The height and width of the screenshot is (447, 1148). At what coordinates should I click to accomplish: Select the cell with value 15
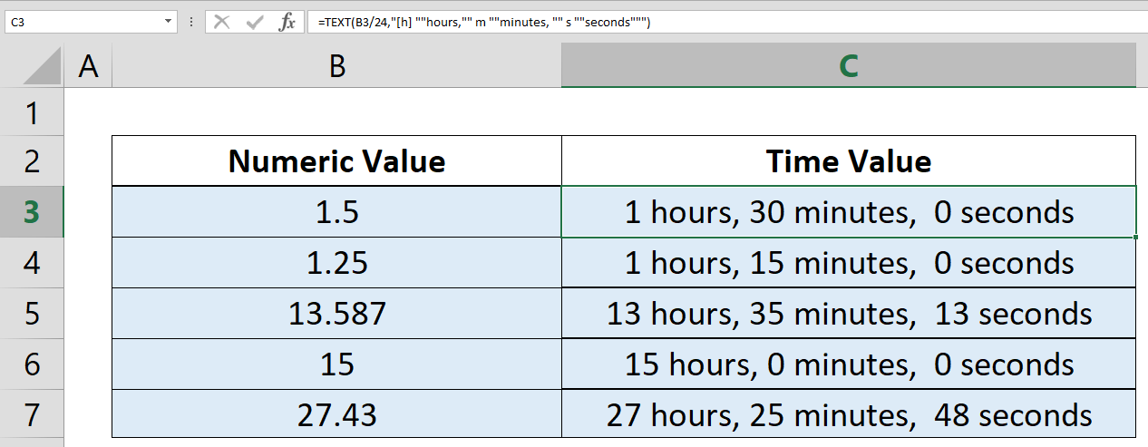click(x=336, y=364)
